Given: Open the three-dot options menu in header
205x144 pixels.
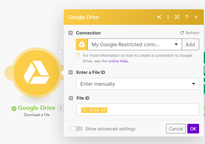Looking at the screenshot, I should tap(168, 17).
